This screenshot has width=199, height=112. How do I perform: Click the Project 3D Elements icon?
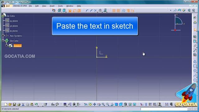(x=105, y=11)
